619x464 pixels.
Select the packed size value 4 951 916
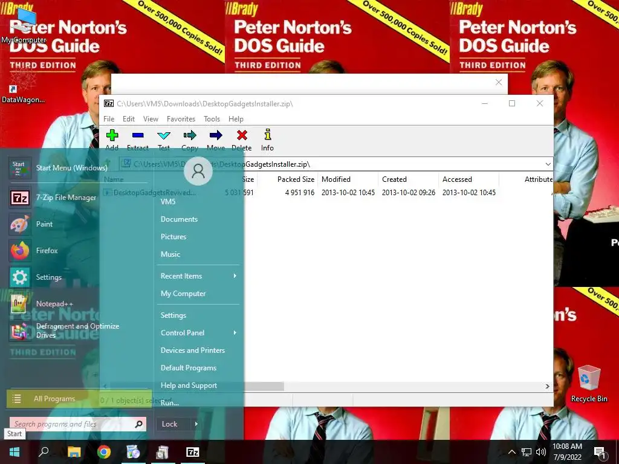(x=300, y=193)
